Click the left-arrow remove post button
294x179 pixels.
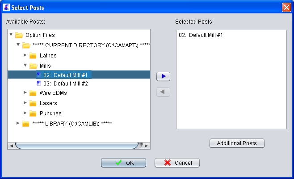point(163,92)
